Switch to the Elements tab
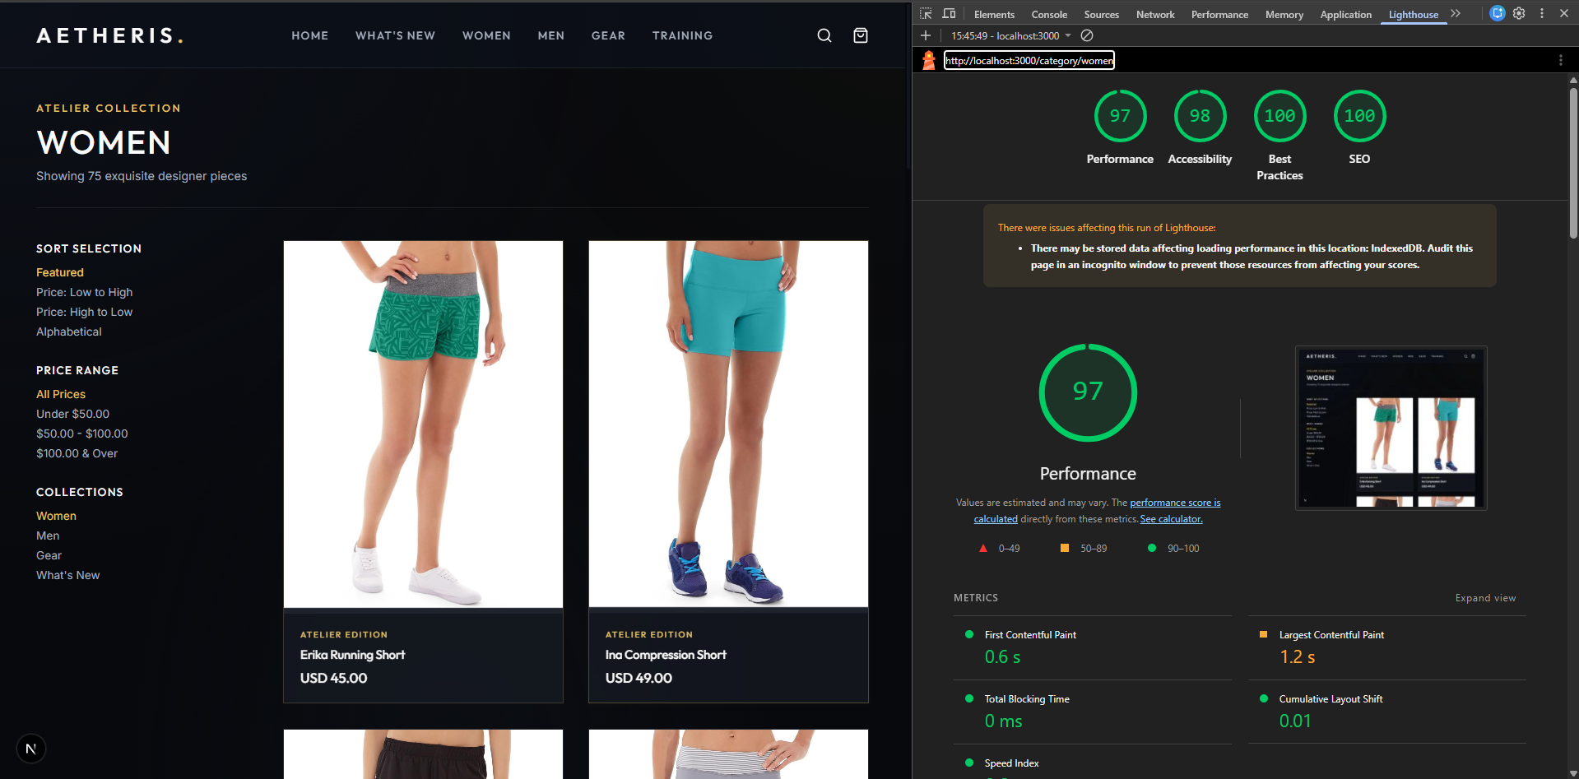Image resolution: width=1579 pixels, height=779 pixels. tap(994, 15)
